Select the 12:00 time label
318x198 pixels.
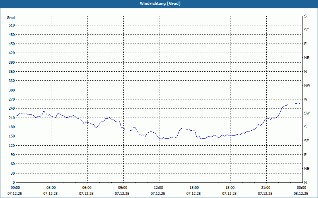[159, 188]
